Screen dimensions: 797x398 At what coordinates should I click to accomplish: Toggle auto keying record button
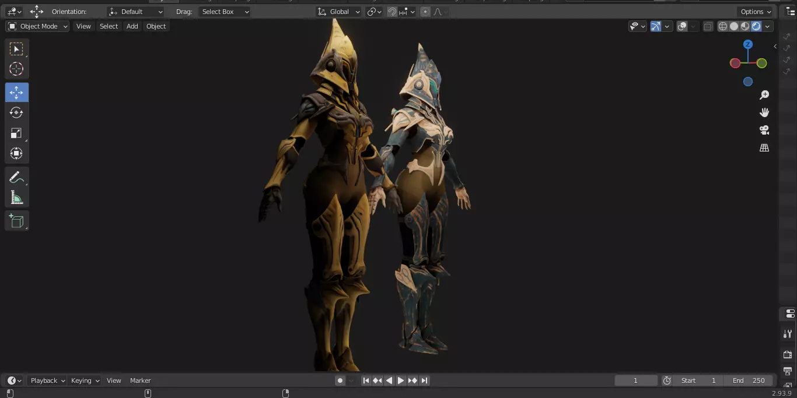click(340, 381)
